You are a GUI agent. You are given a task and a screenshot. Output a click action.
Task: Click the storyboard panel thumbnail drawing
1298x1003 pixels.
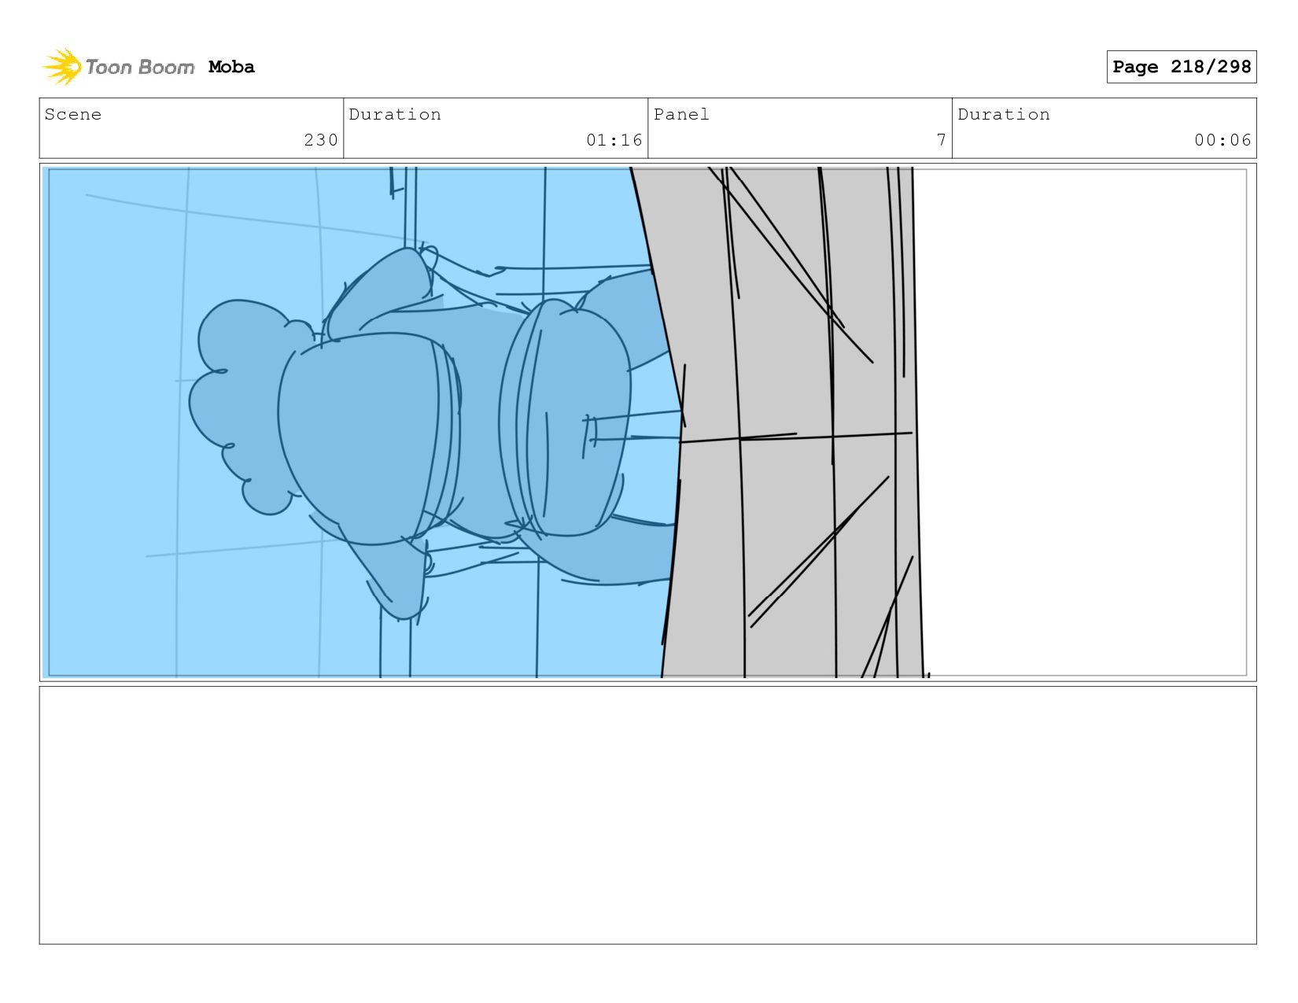click(x=647, y=422)
